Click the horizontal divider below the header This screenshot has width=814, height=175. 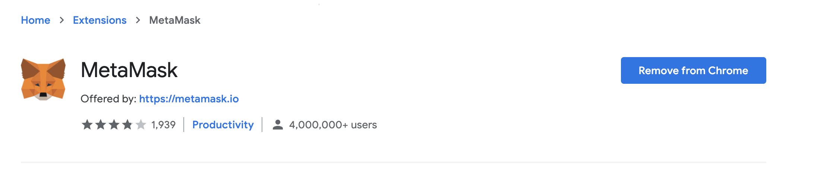coord(394,162)
